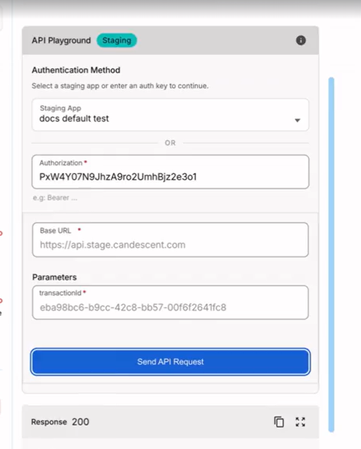Click the dropdown arrow beside docs default test

tap(297, 120)
